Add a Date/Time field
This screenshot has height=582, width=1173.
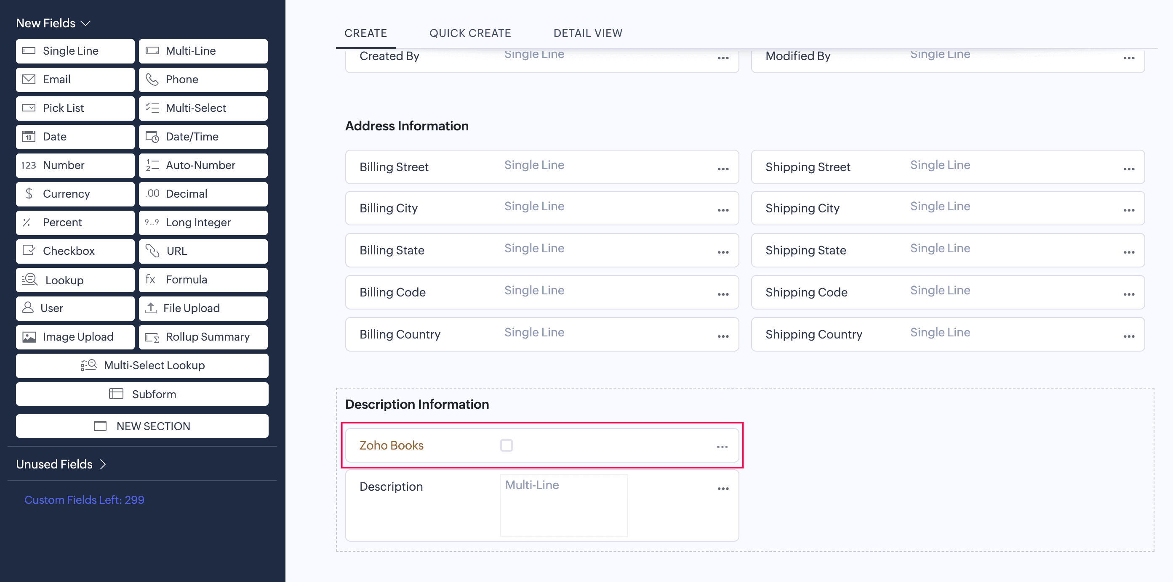click(x=203, y=136)
